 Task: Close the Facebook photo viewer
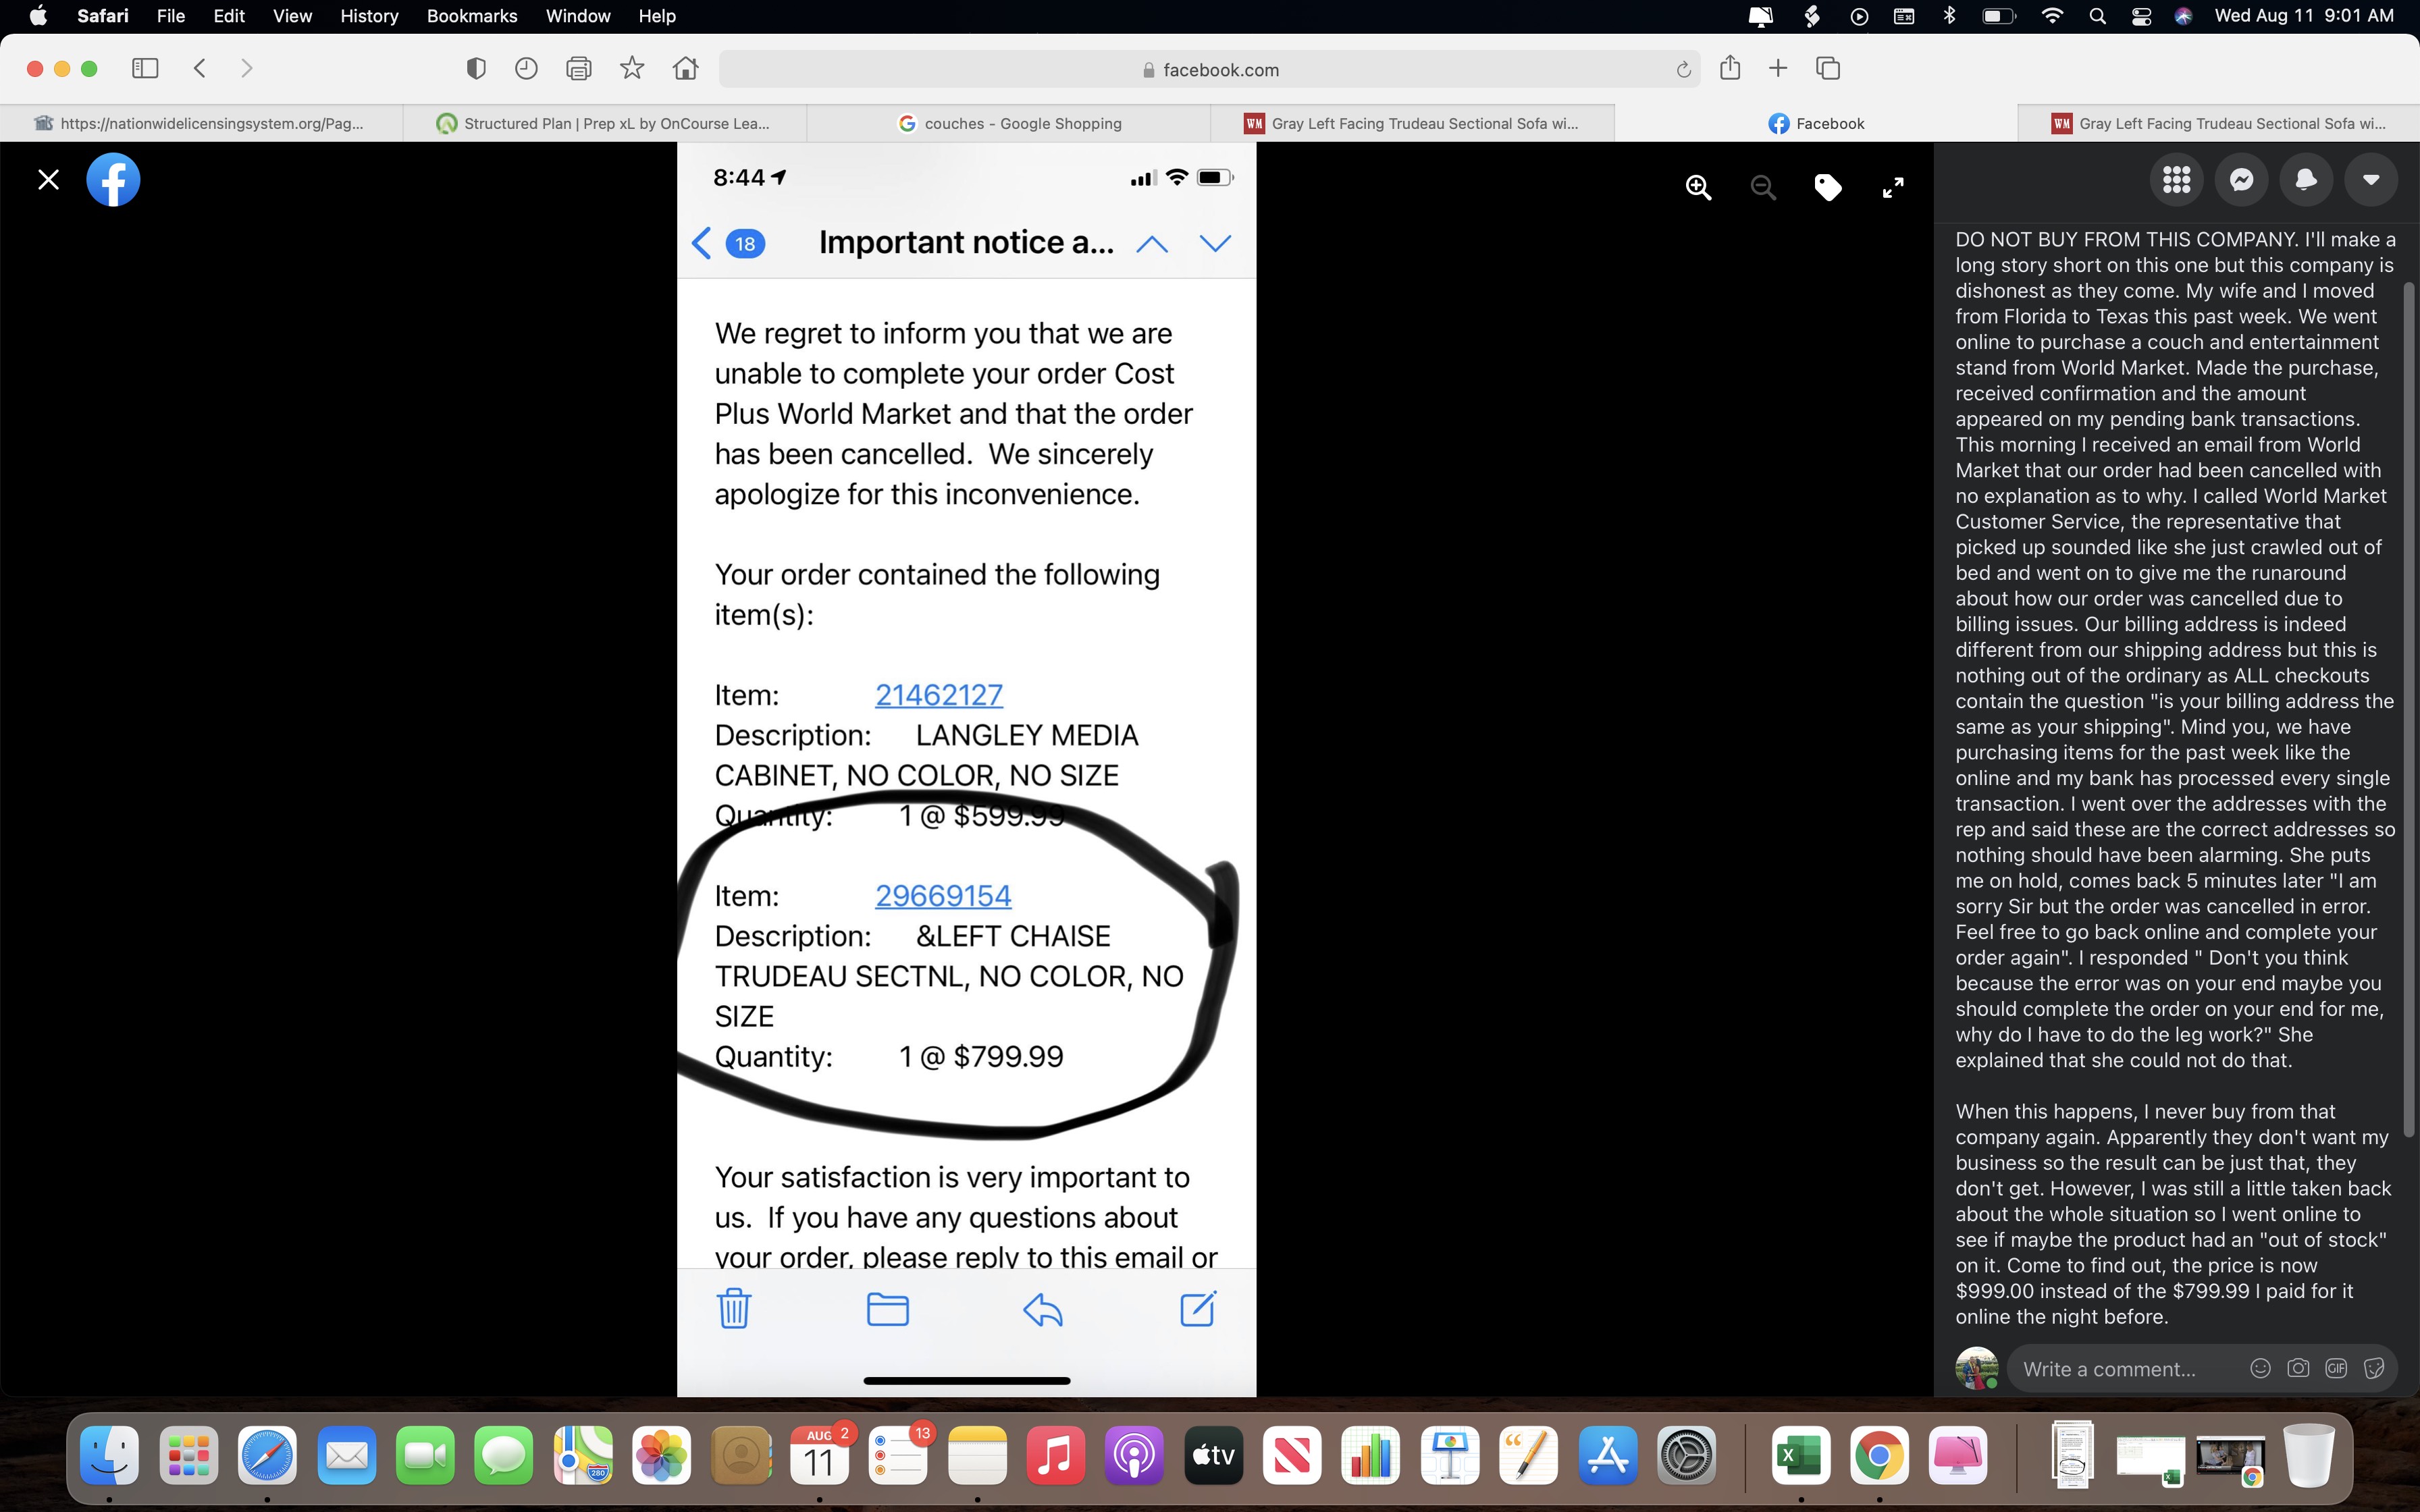(x=48, y=180)
